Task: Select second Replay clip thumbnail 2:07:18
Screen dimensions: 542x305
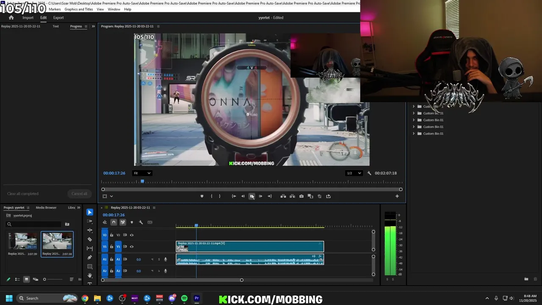Action: coord(57,241)
